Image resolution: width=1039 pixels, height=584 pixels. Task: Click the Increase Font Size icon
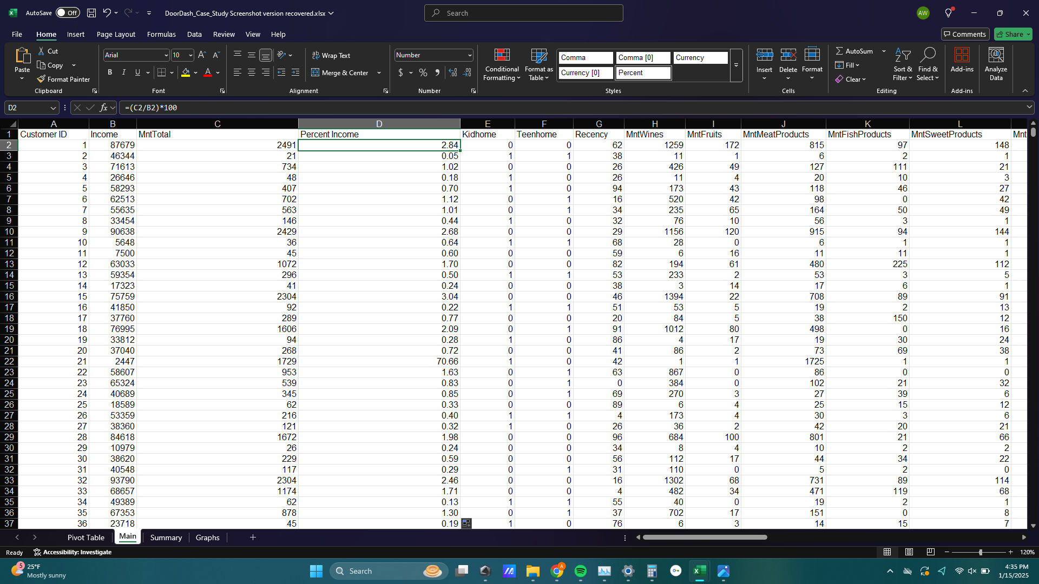(x=202, y=55)
